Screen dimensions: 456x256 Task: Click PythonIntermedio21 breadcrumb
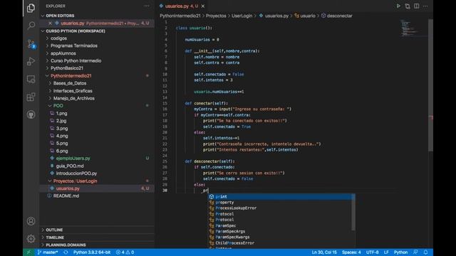coord(180,16)
